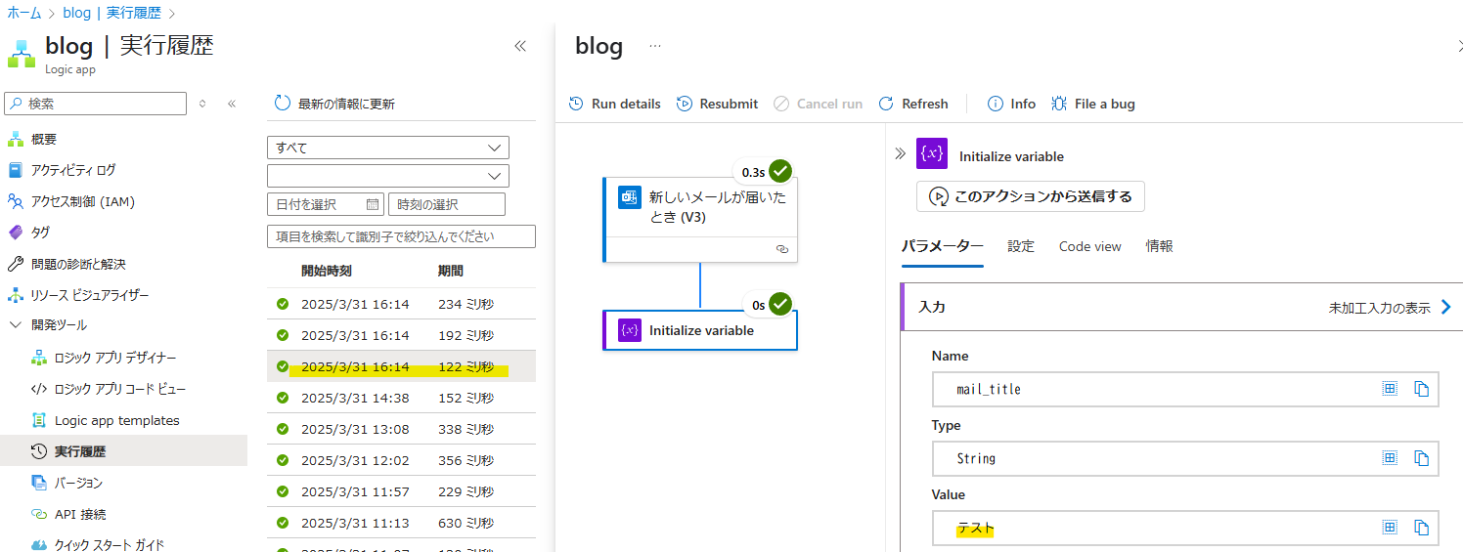
Task: Refresh the list with 最新の情報に更新
Action: (335, 104)
